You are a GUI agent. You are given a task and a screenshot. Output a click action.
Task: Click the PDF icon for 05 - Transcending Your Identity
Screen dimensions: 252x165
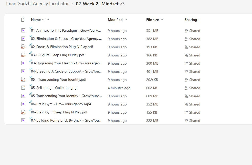coord(23,79)
